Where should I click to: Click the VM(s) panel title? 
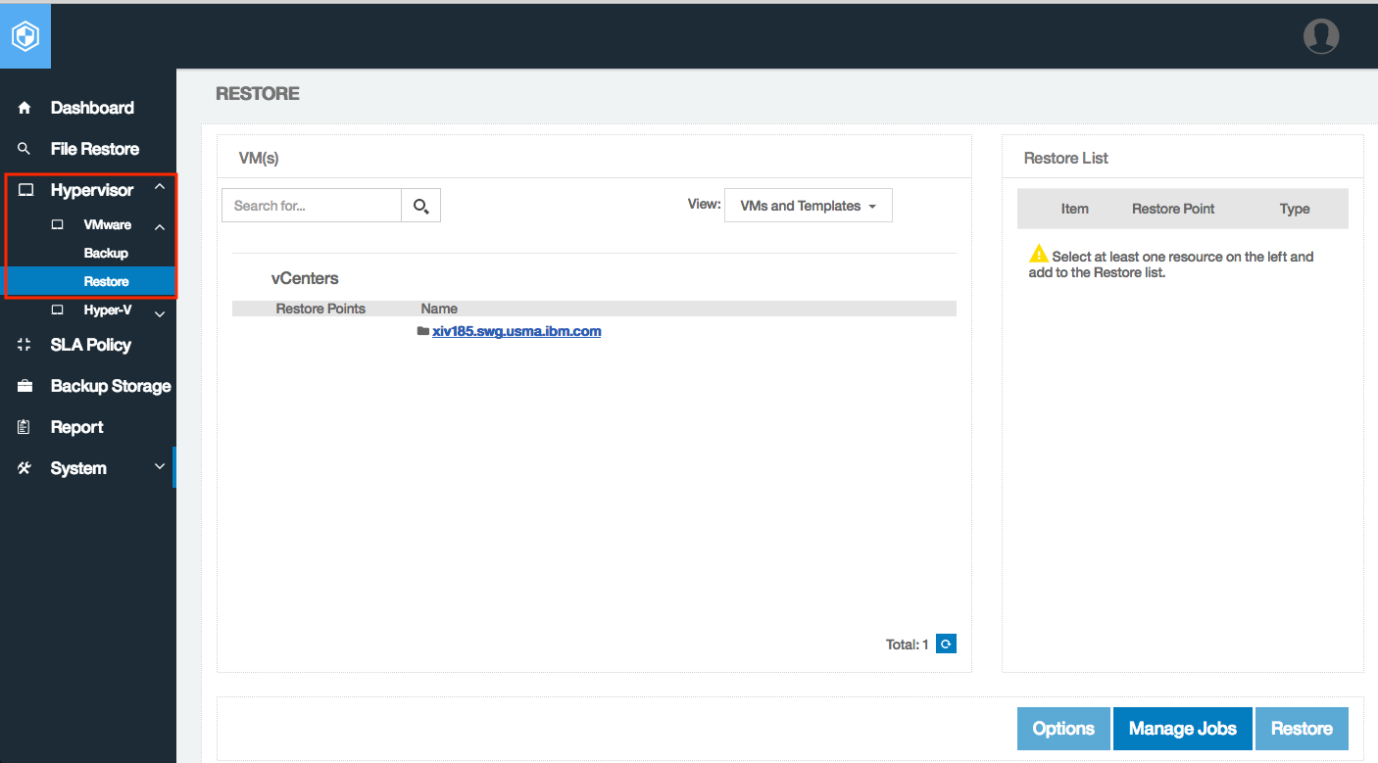click(259, 158)
